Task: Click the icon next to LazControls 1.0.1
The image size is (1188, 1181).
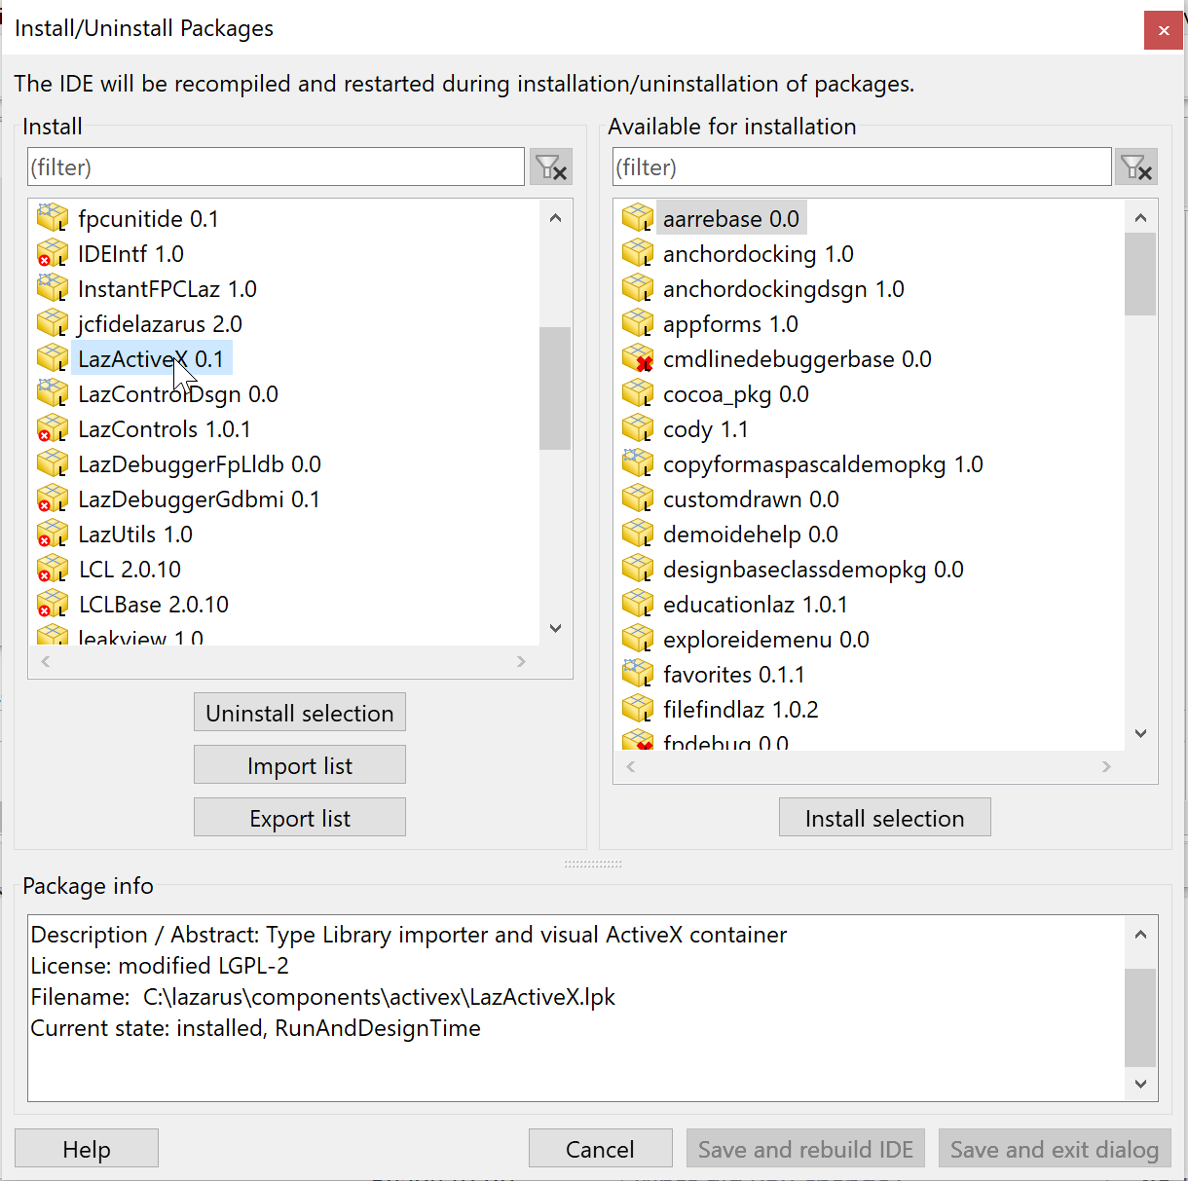Action: coord(52,429)
